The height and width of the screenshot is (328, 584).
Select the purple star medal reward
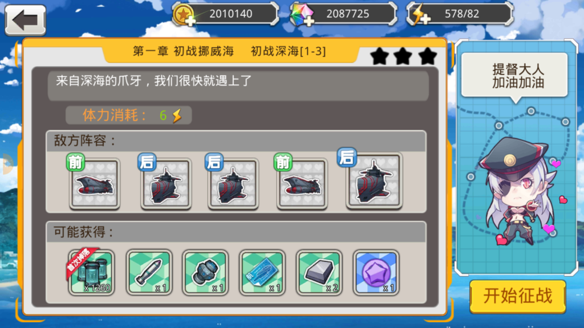(x=376, y=272)
